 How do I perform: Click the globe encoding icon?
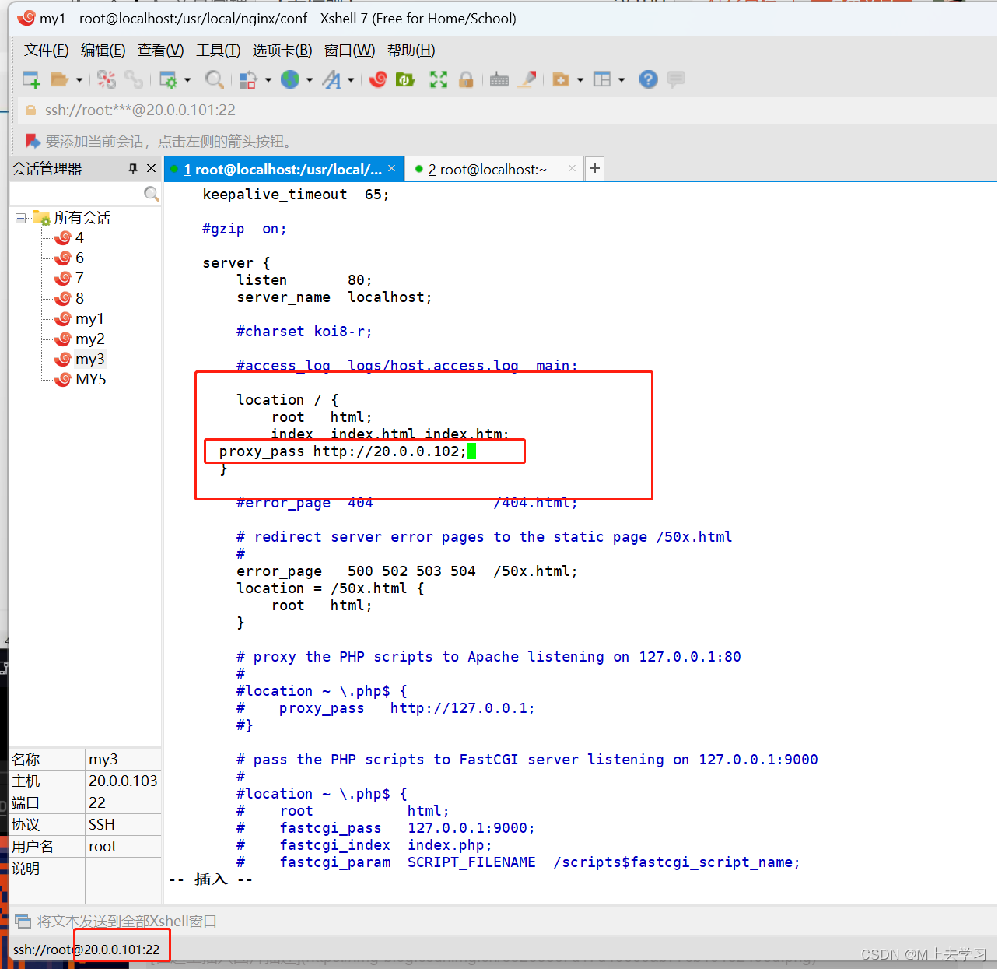(x=290, y=79)
